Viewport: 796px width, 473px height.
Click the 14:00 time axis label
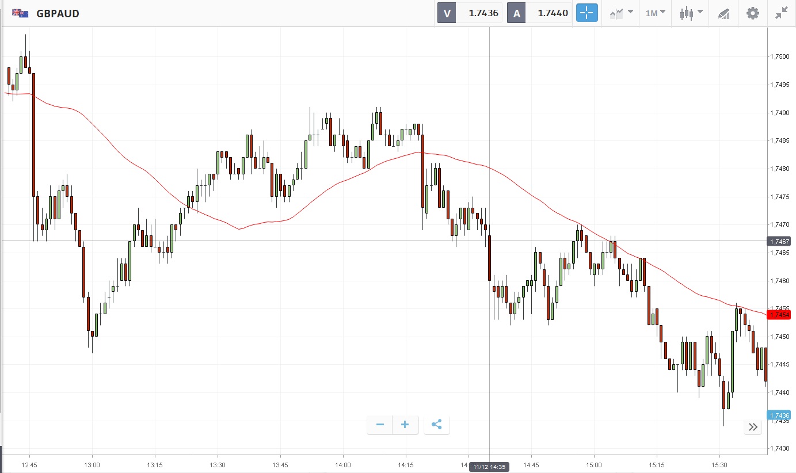343,464
